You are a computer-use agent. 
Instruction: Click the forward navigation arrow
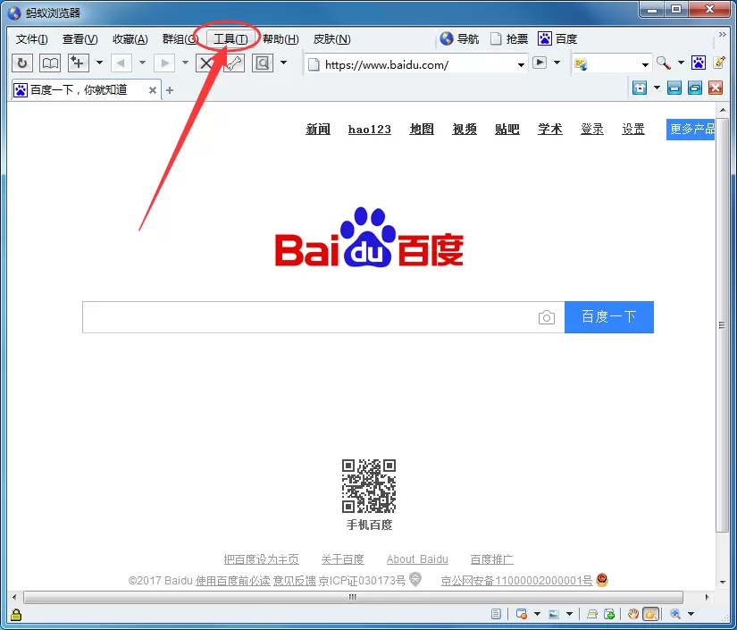point(164,63)
